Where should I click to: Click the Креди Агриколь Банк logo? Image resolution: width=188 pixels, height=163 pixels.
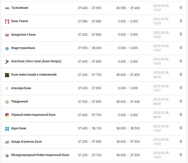(7, 142)
